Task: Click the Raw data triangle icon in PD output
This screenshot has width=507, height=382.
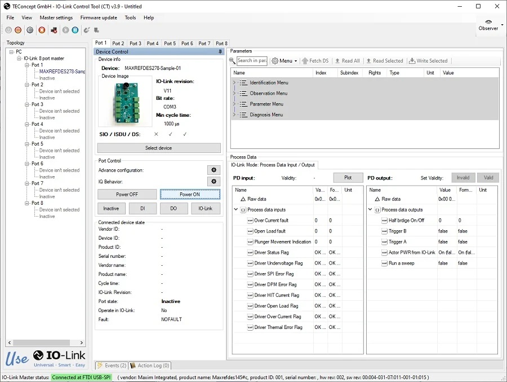Action: click(x=377, y=199)
